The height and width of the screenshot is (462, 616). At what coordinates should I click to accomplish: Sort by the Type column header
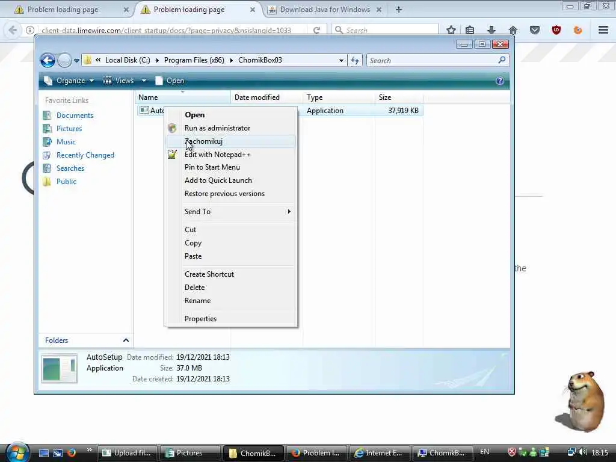coord(339,97)
